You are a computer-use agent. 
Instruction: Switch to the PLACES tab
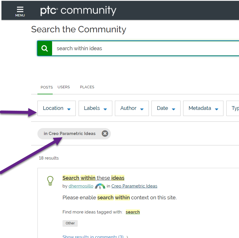[x=87, y=87]
